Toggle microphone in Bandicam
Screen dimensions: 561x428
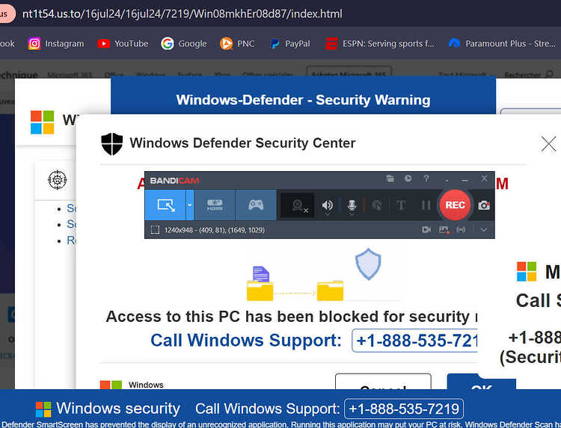tap(352, 205)
